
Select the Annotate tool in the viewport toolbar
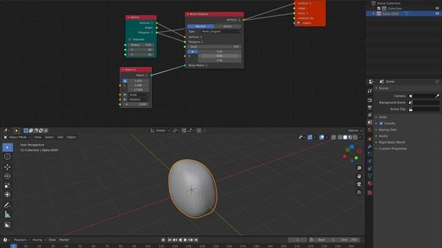pos(8,205)
